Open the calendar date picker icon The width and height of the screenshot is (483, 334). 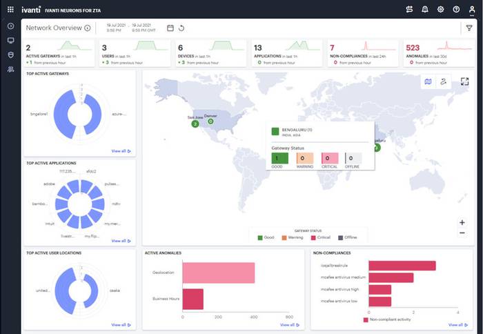click(x=170, y=28)
